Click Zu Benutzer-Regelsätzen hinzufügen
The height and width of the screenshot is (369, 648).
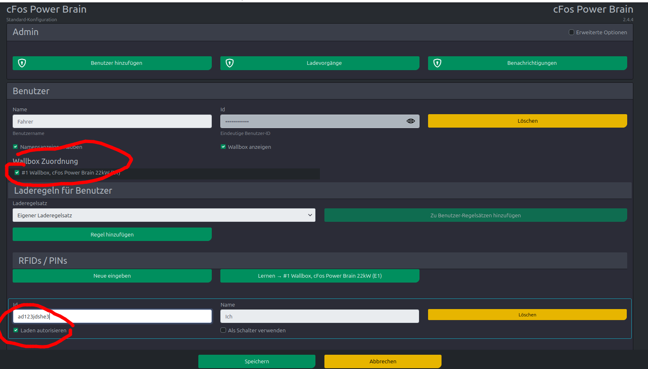point(476,215)
